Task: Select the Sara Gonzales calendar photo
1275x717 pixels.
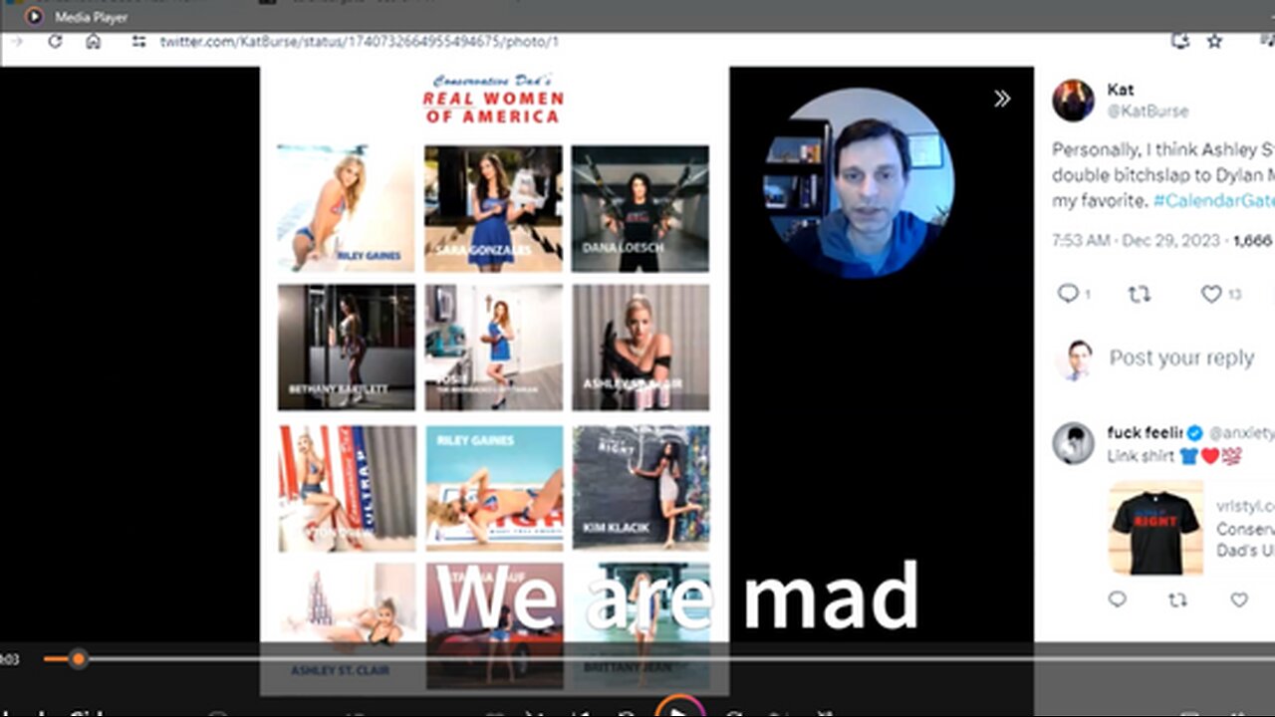Action: click(493, 208)
